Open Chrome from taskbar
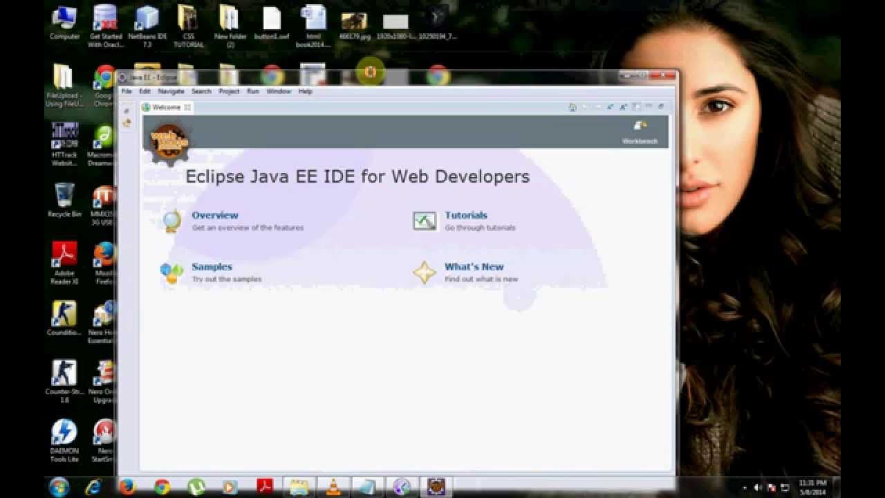Viewport: 885px width, 498px height. coord(162,487)
